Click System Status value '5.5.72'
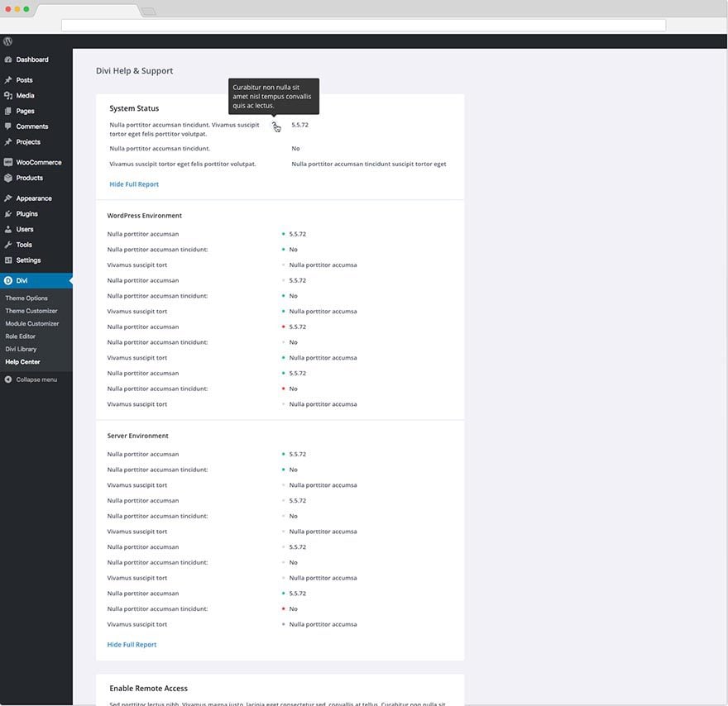This screenshot has width=728, height=706. pos(300,125)
